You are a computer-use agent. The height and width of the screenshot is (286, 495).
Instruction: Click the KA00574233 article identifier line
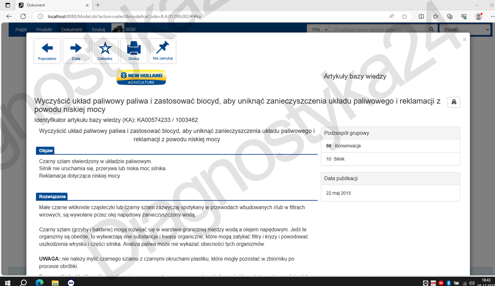coord(116,120)
